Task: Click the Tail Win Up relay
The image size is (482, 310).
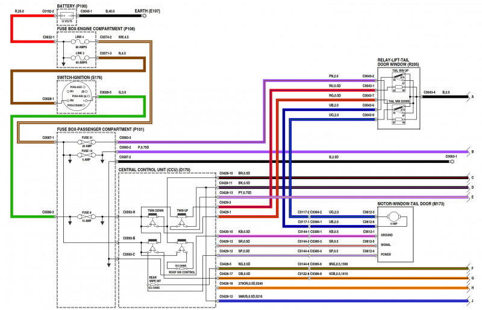Action: point(399,83)
